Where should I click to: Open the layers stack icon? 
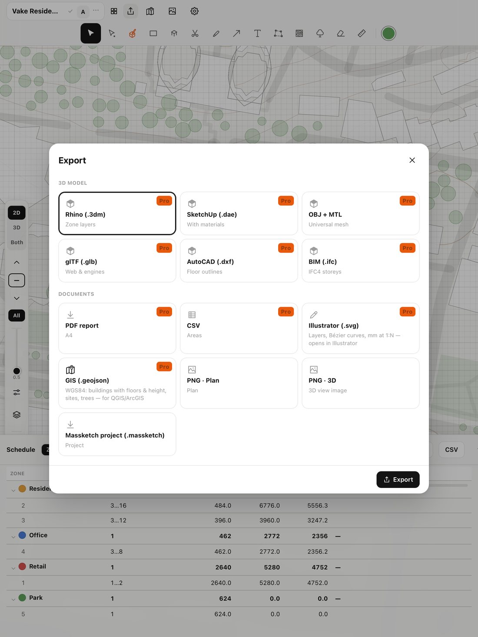pyautogui.click(x=17, y=415)
